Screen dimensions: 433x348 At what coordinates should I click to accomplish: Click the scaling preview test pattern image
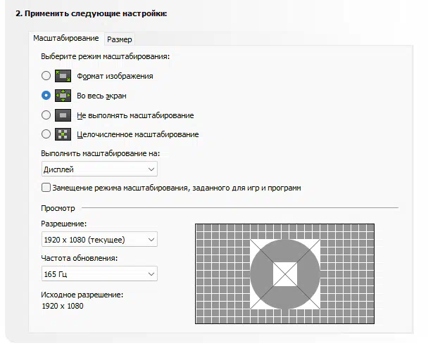(x=284, y=273)
